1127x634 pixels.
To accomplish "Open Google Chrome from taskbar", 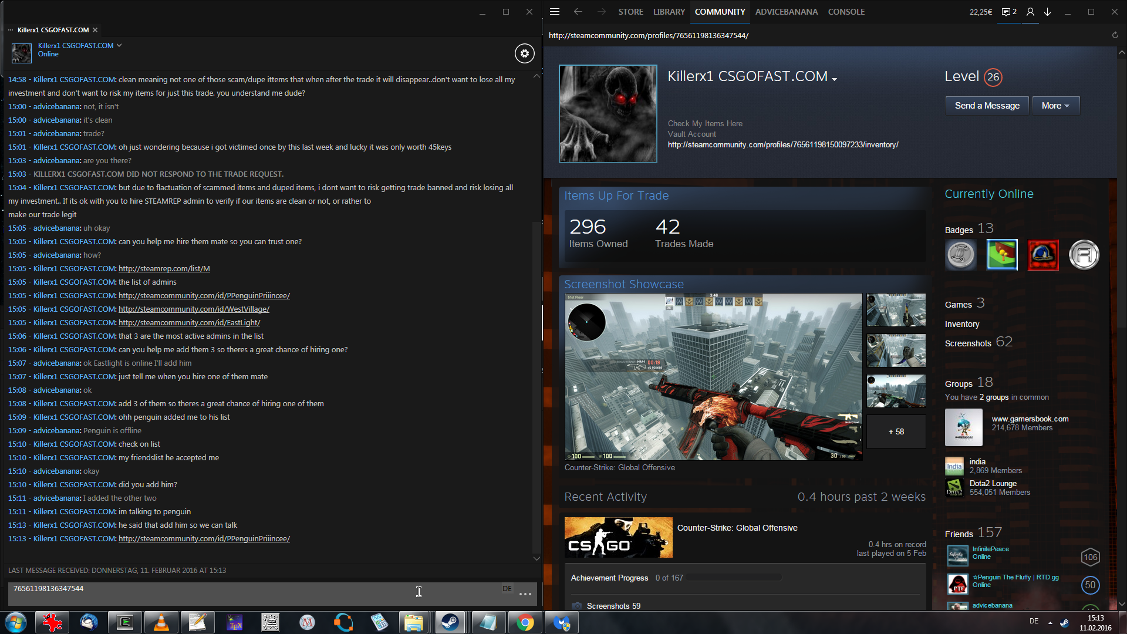I will pos(525,622).
